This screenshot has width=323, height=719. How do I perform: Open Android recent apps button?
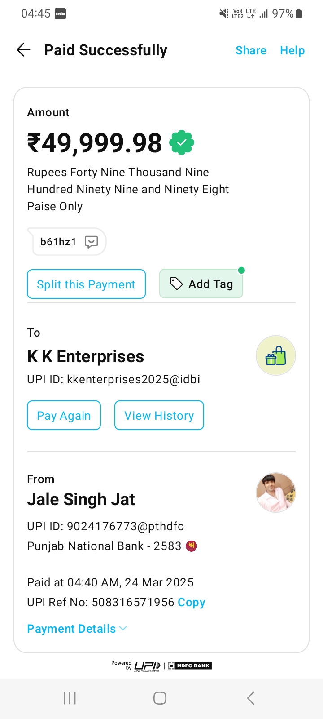70,698
